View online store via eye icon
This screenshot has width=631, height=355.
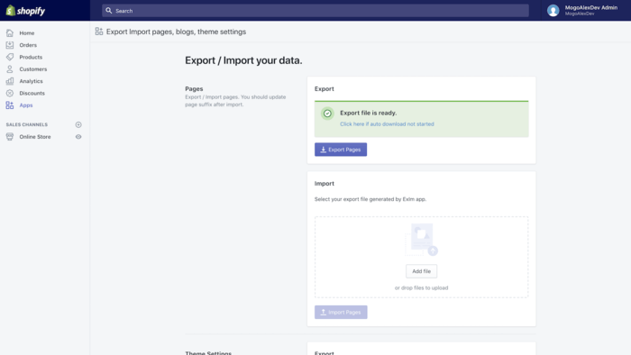click(78, 137)
